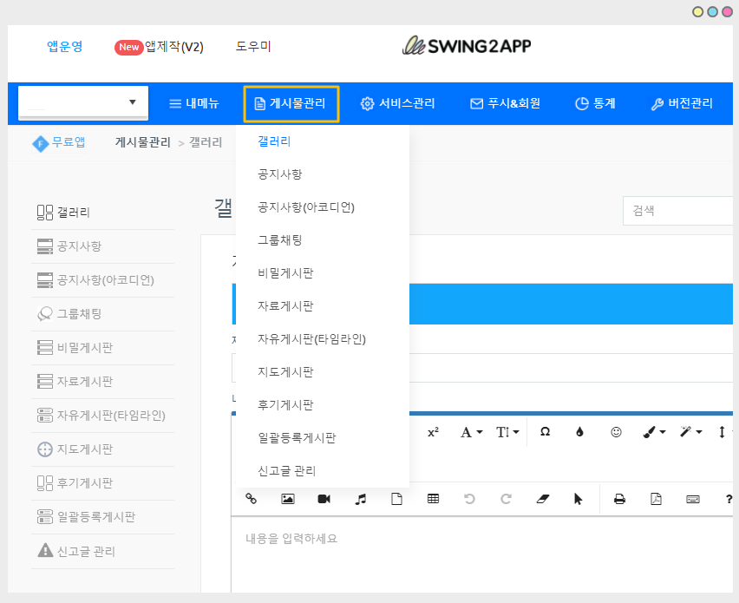This screenshot has width=739, height=603.
Task: Click the superscript x² button
Action: click(433, 432)
